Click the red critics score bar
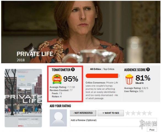 click(103, 76)
